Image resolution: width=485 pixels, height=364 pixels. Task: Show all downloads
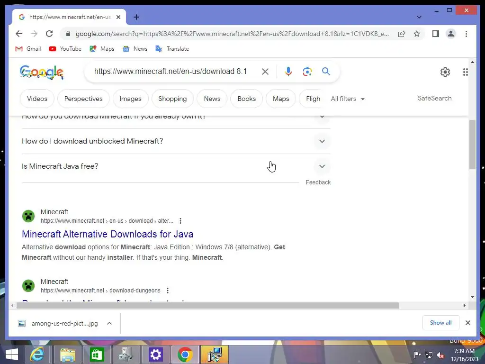(441, 323)
